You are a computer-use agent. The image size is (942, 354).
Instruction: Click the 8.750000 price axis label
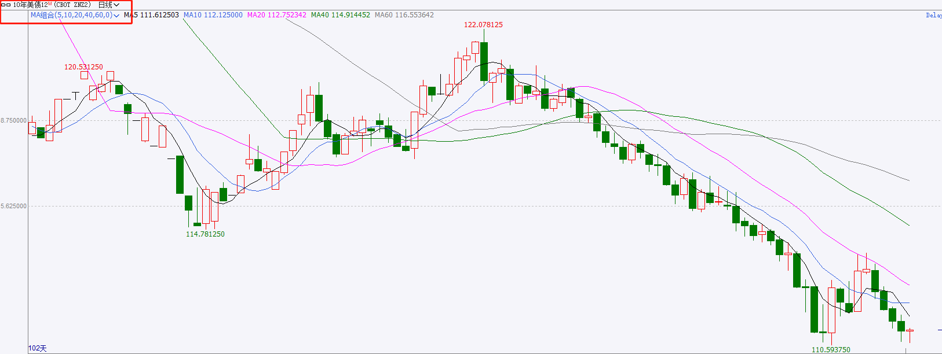click(x=13, y=121)
